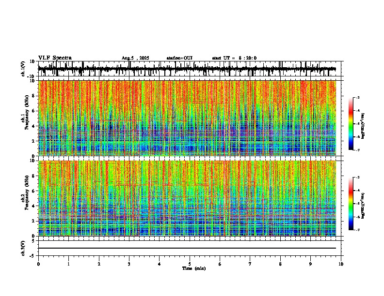
Task: Click time axis tick label "0"
Action: point(38,264)
